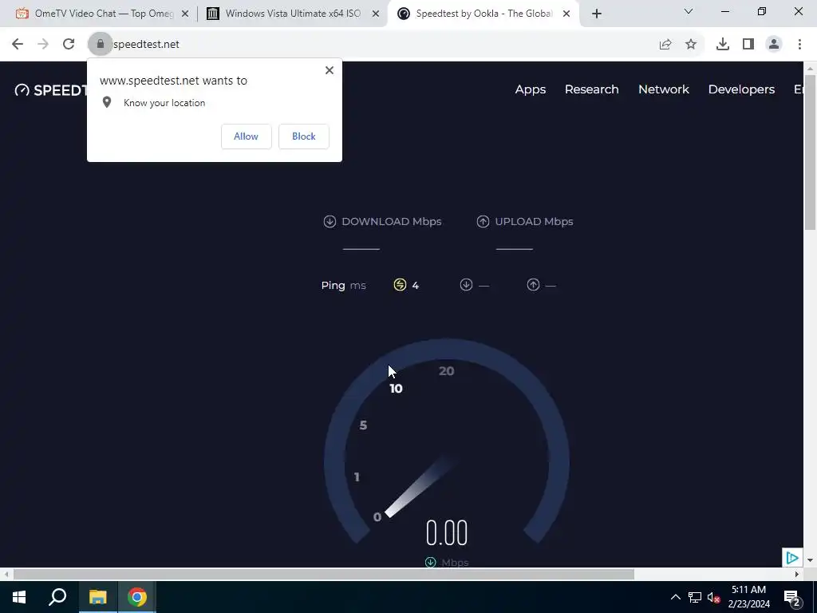Screen dimensions: 817x613
Task: Open the Network menu item
Action: pyautogui.click(x=664, y=89)
